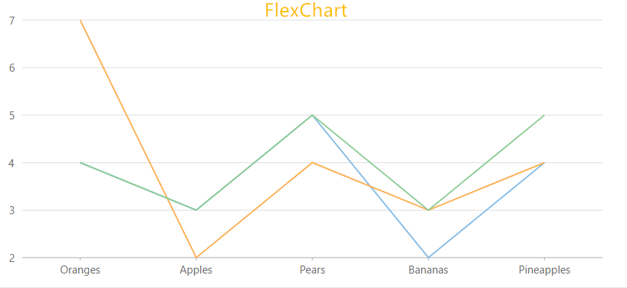This screenshot has width=627, height=288.
Task: Select the green line end at Pineapples
Action: coord(544,115)
